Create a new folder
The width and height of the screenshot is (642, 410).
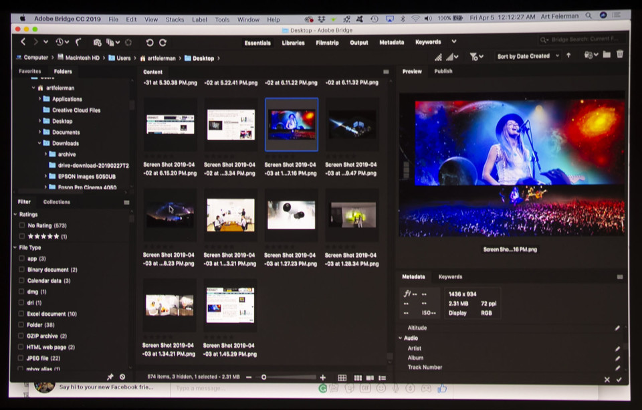point(607,54)
